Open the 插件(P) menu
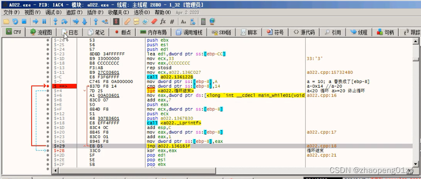This screenshot has height=179, width=421. click(95, 13)
